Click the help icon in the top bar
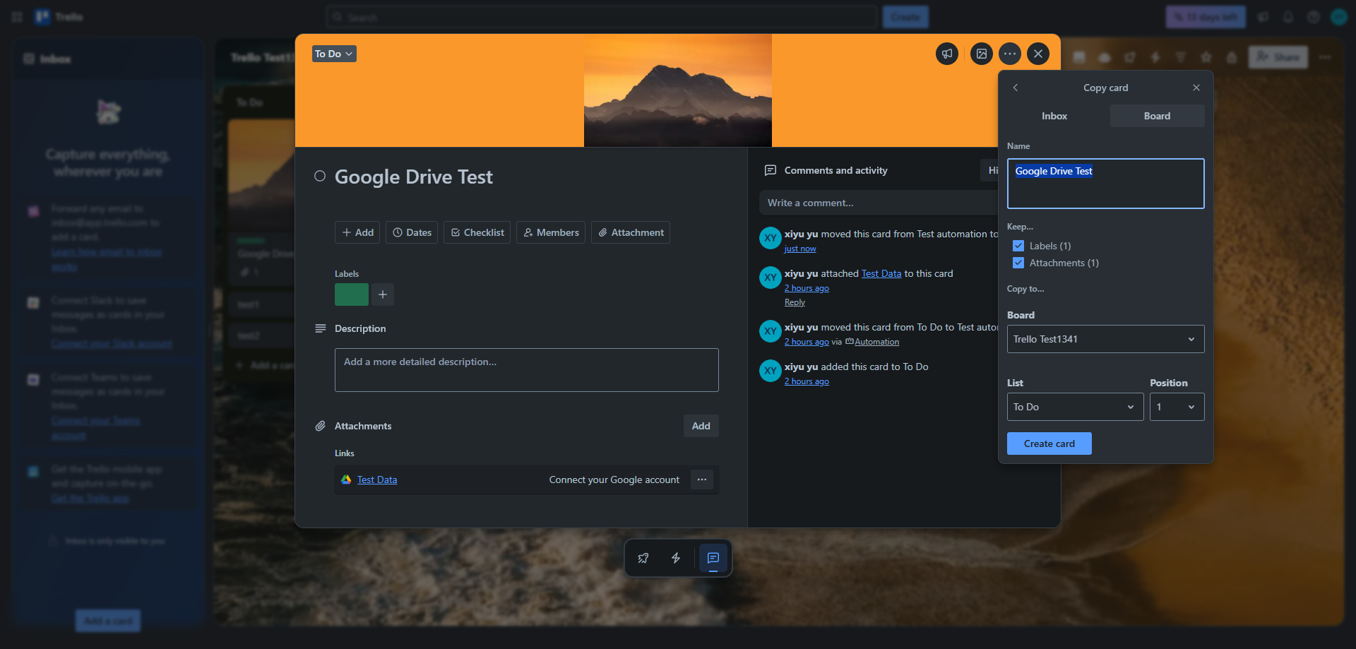The image size is (1356, 649). (1314, 17)
